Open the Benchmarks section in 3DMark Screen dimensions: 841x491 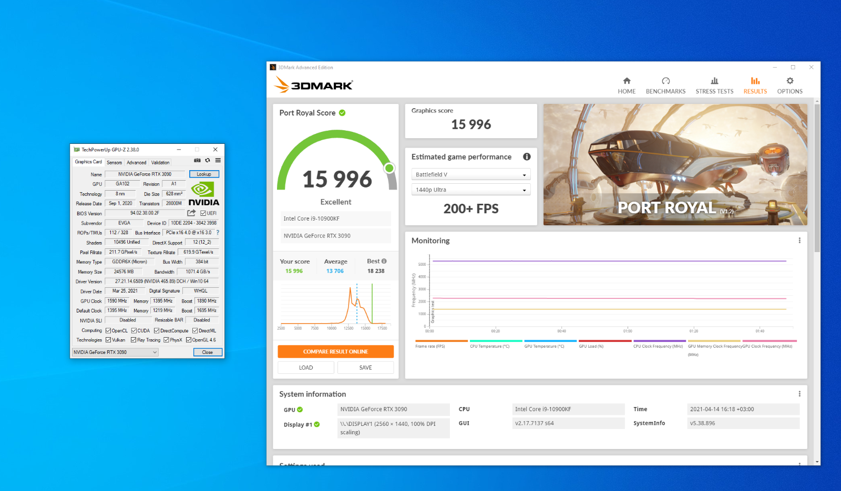(665, 85)
